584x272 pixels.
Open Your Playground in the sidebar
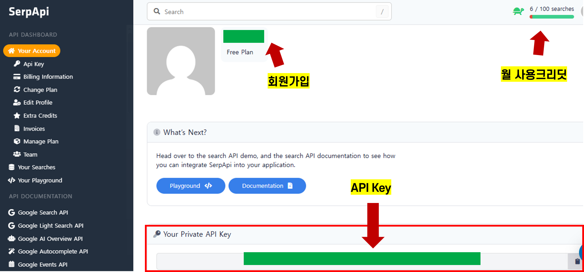coord(40,180)
